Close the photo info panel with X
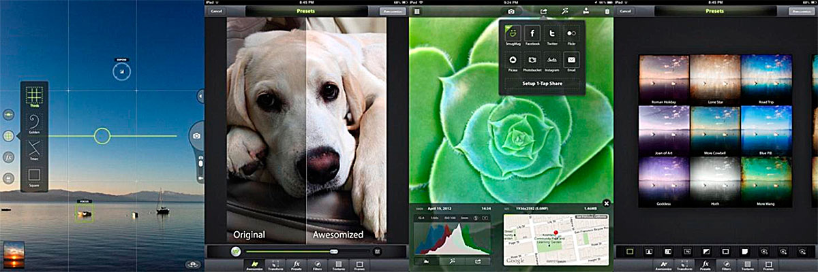818x272 pixels. point(607,203)
